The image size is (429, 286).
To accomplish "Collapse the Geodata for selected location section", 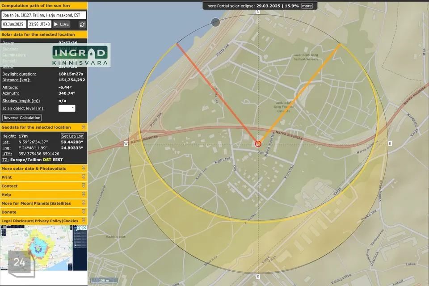I will (84, 127).
